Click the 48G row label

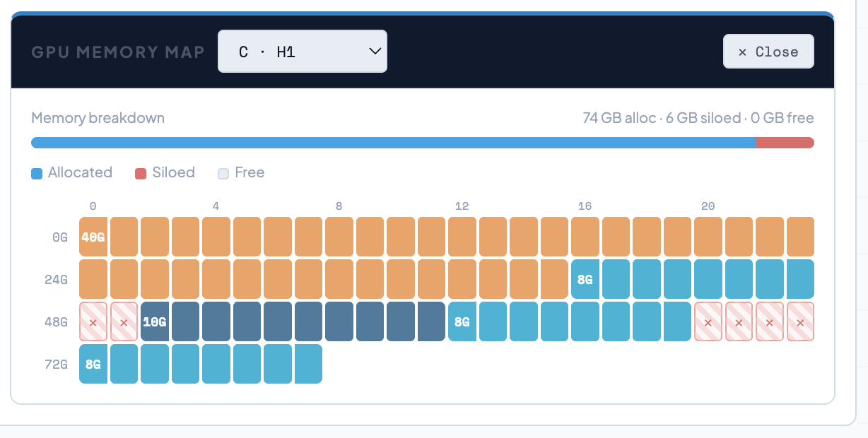[x=56, y=322]
